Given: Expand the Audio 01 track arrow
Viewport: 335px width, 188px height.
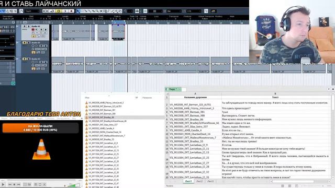Looking at the screenshot, I should (x=18, y=27).
